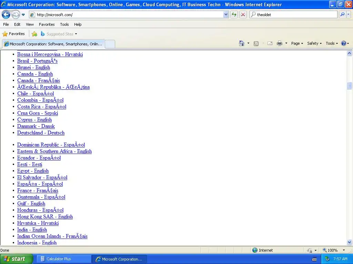Open the Danmark - Dansk link
Screen dimensions: 353x264
click(36, 126)
